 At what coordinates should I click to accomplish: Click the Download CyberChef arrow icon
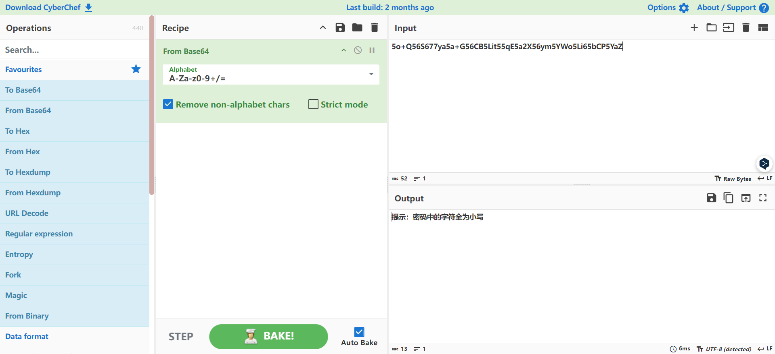(x=89, y=8)
